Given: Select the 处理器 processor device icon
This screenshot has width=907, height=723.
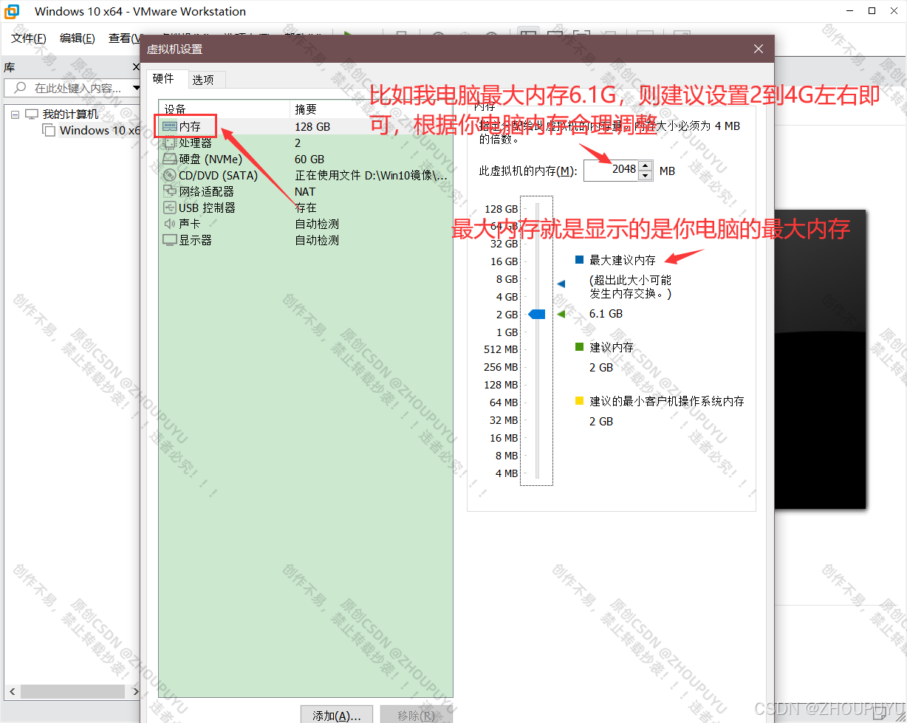Looking at the screenshot, I should coord(170,143).
